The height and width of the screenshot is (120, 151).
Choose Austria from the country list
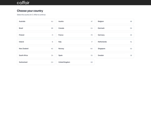(x=75, y=21)
